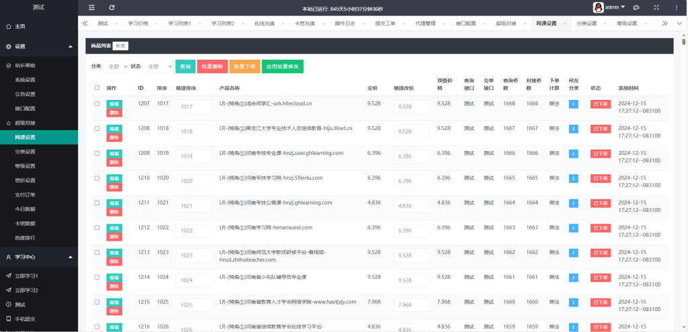Collapse the sidebar with the menu-fold icon

[92, 7]
